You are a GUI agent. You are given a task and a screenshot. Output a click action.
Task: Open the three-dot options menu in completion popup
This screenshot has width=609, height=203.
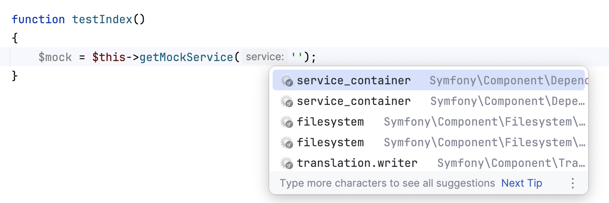(573, 183)
